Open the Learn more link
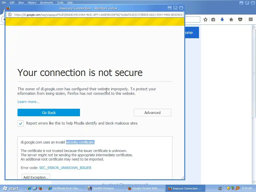The height and width of the screenshot is (192, 256). tap(28, 102)
